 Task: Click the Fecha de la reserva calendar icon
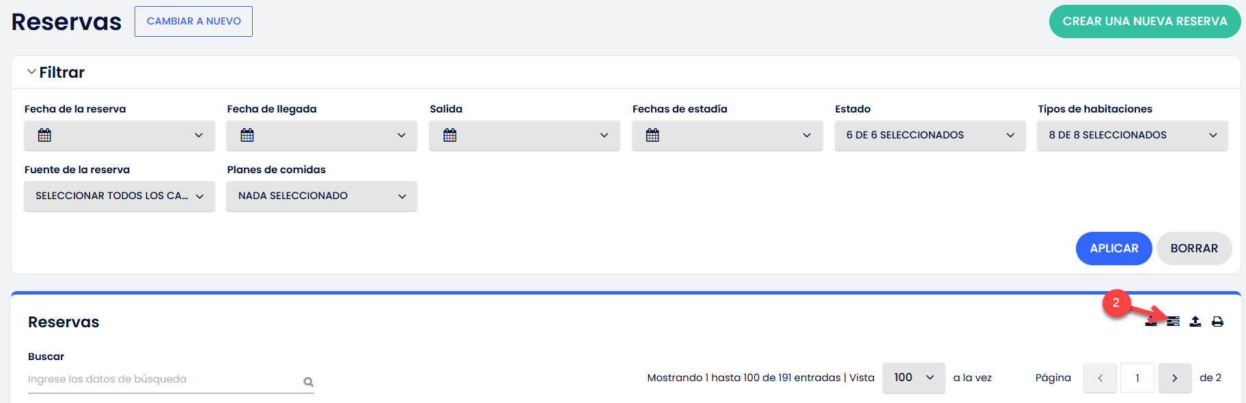[x=44, y=135]
